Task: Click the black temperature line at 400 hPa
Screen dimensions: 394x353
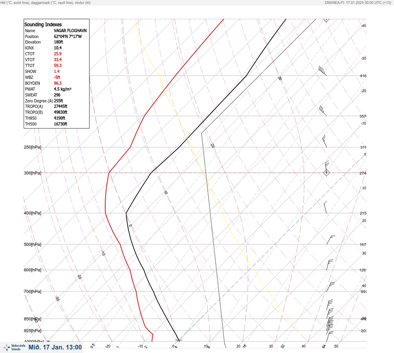Action: coord(126,213)
